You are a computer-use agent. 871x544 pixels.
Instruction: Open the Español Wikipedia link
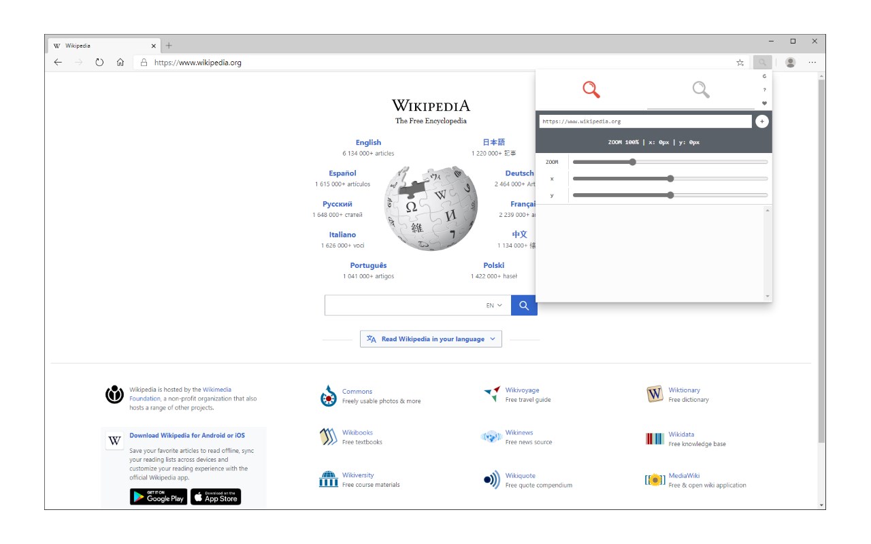click(342, 173)
